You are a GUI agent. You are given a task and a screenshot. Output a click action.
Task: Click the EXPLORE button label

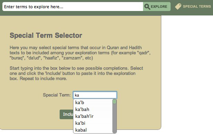click(159, 7)
